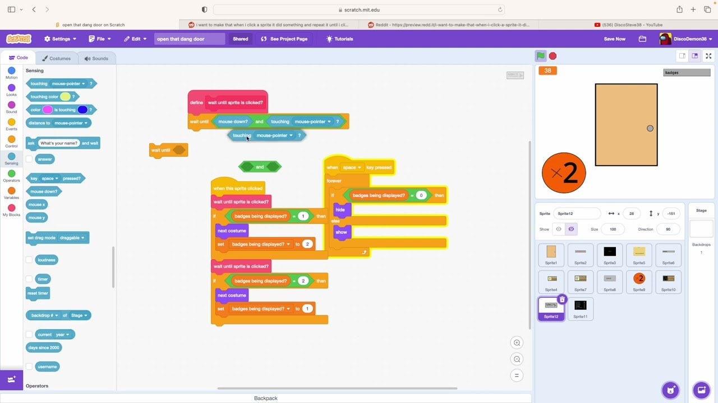The image size is (718, 403).
Task: Zoom in on the script workspace
Action: (x=517, y=343)
